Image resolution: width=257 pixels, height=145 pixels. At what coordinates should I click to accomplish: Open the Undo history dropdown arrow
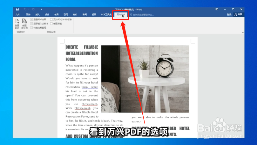(x=28, y=9)
